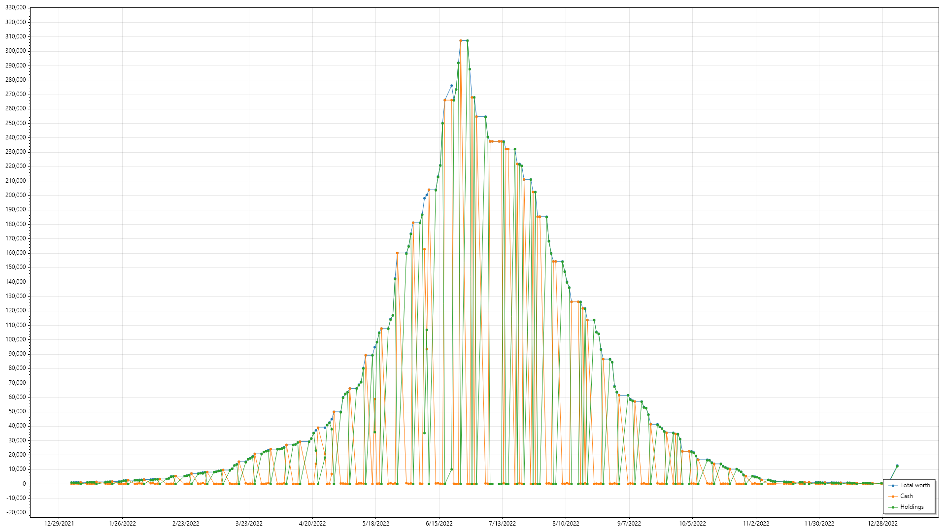Click the 330,000 y-axis label
Screen dimensions: 946x532
[x=16, y=7]
